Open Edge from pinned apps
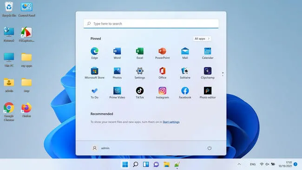302x170 pixels. pyautogui.click(x=94, y=53)
